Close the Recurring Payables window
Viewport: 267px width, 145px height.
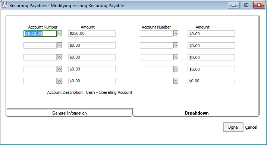click(x=259, y=6)
